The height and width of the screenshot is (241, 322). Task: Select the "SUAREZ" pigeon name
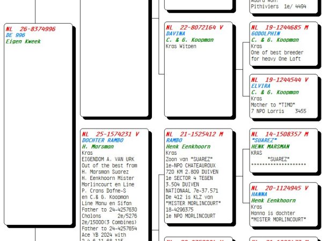click(x=264, y=140)
